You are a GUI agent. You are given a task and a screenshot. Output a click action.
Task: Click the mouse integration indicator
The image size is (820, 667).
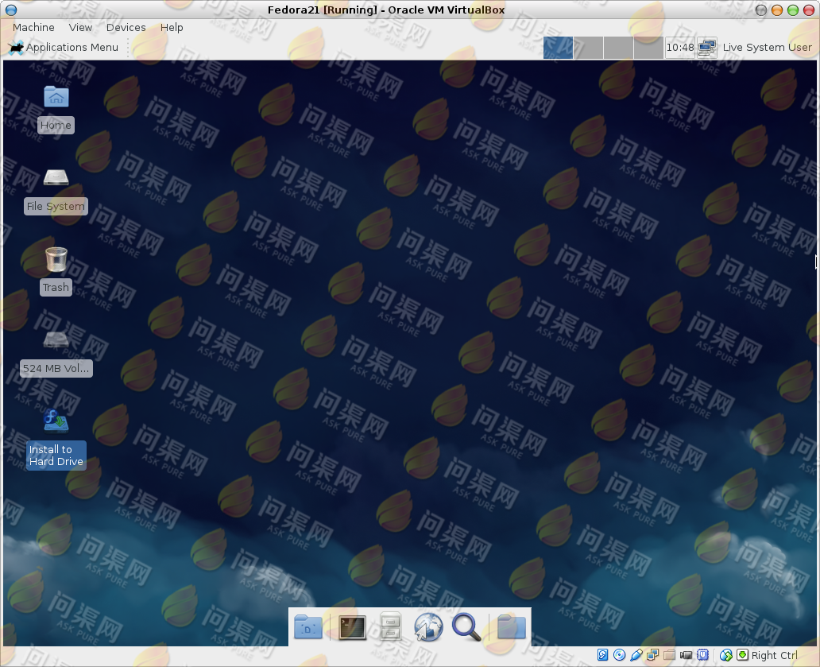(x=726, y=655)
